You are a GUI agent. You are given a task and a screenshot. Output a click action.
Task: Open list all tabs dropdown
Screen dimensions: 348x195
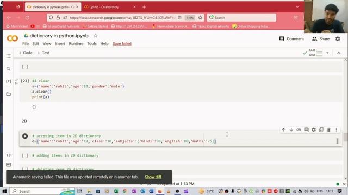[297, 7]
